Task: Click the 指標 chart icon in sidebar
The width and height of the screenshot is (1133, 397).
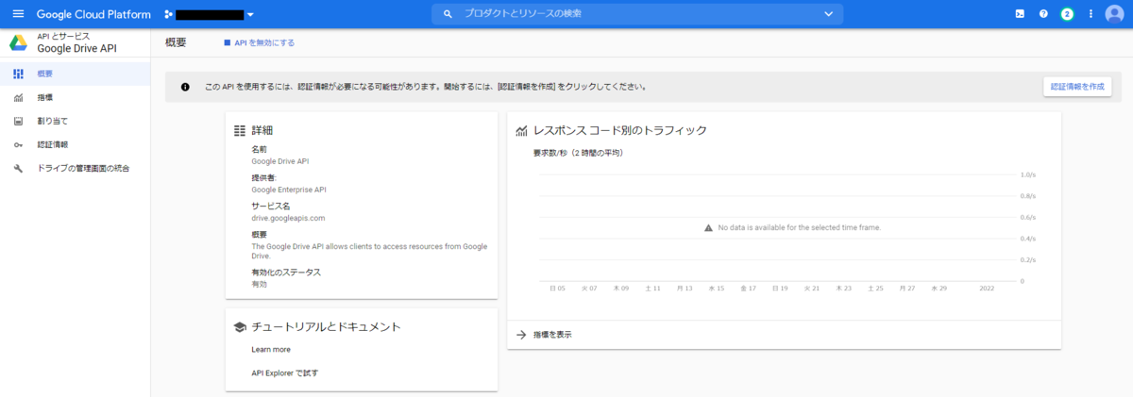Action: (18, 97)
